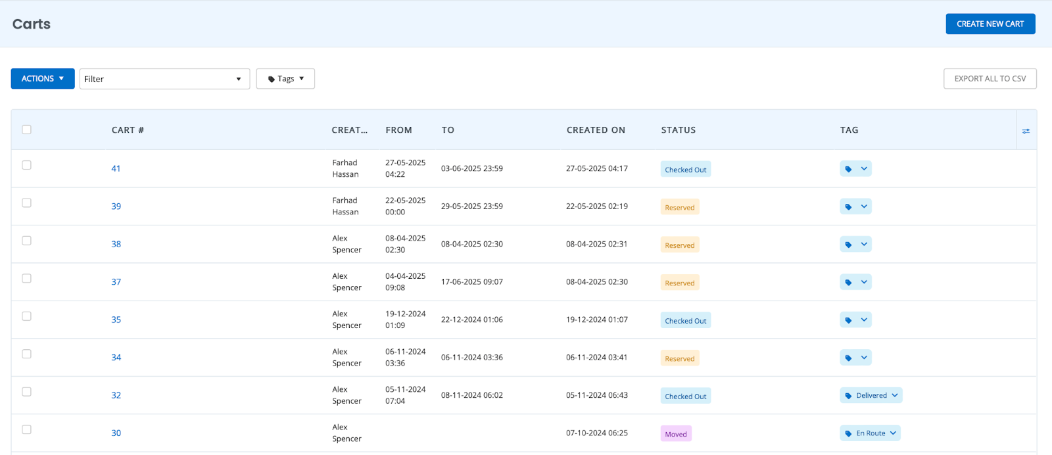The height and width of the screenshot is (455, 1052).
Task: Click the tag icon in cart 38 row
Action: [848, 245]
